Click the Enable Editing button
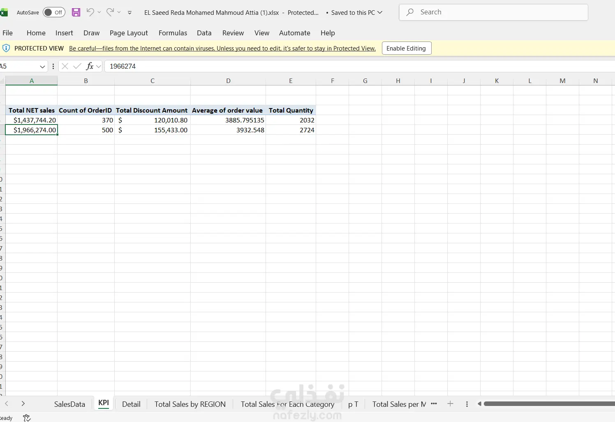Image resolution: width=615 pixels, height=422 pixels. [406, 48]
